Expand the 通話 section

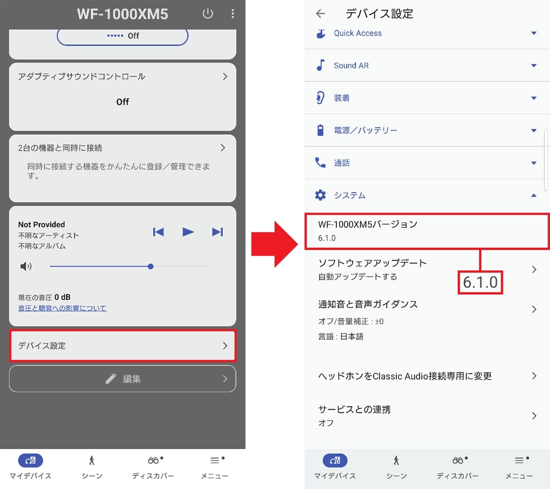point(534,163)
